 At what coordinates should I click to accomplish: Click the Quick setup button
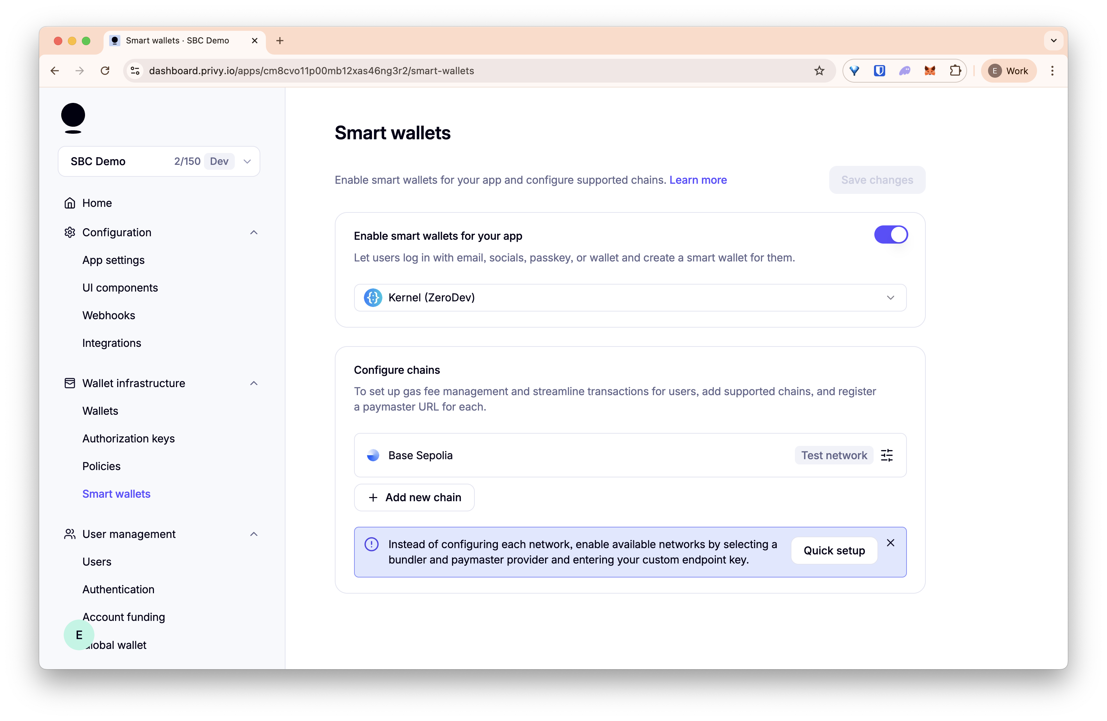pos(834,551)
